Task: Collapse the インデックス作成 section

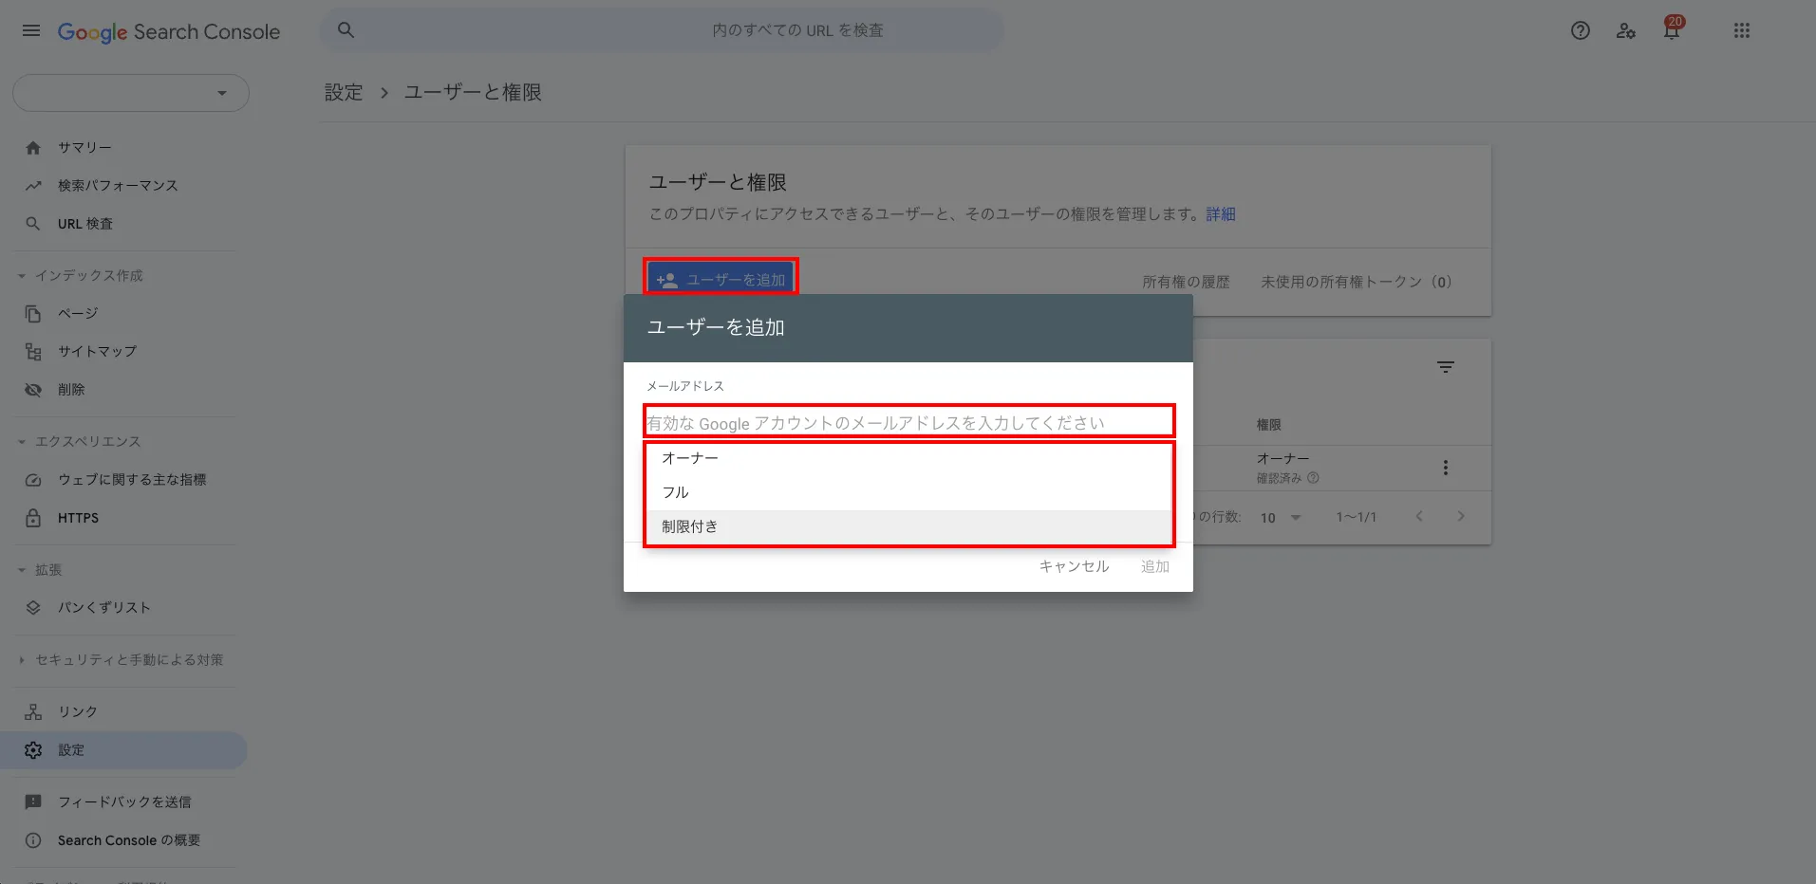Action: coord(22,276)
